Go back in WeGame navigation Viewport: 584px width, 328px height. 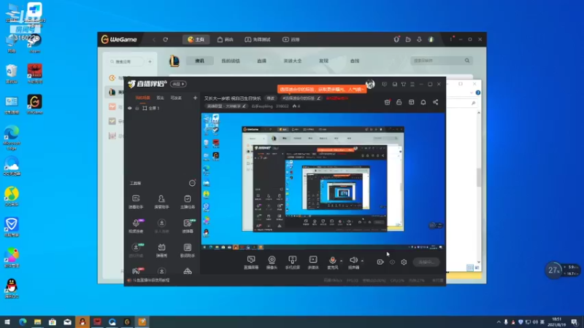[x=153, y=39]
